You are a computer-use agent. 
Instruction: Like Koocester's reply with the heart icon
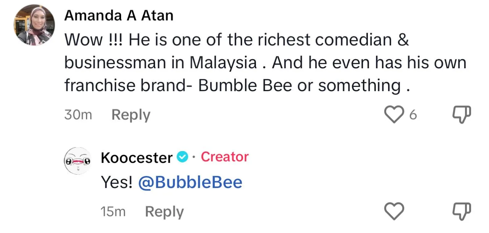point(394,211)
